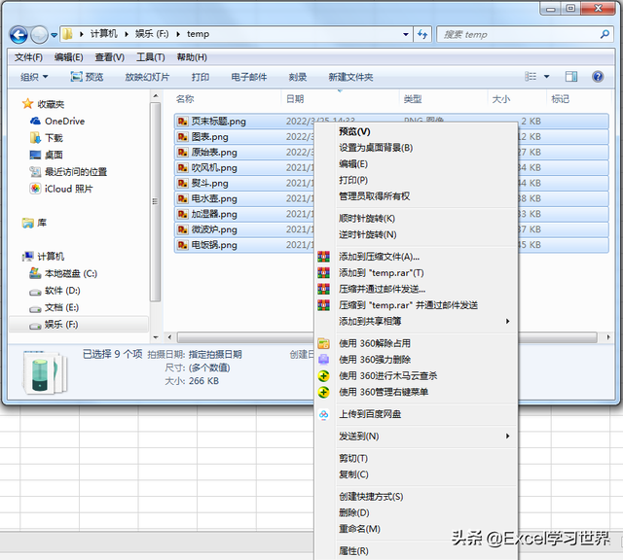Choose 复制(C) in context menu
This screenshot has height=560, width=623.
[353, 474]
